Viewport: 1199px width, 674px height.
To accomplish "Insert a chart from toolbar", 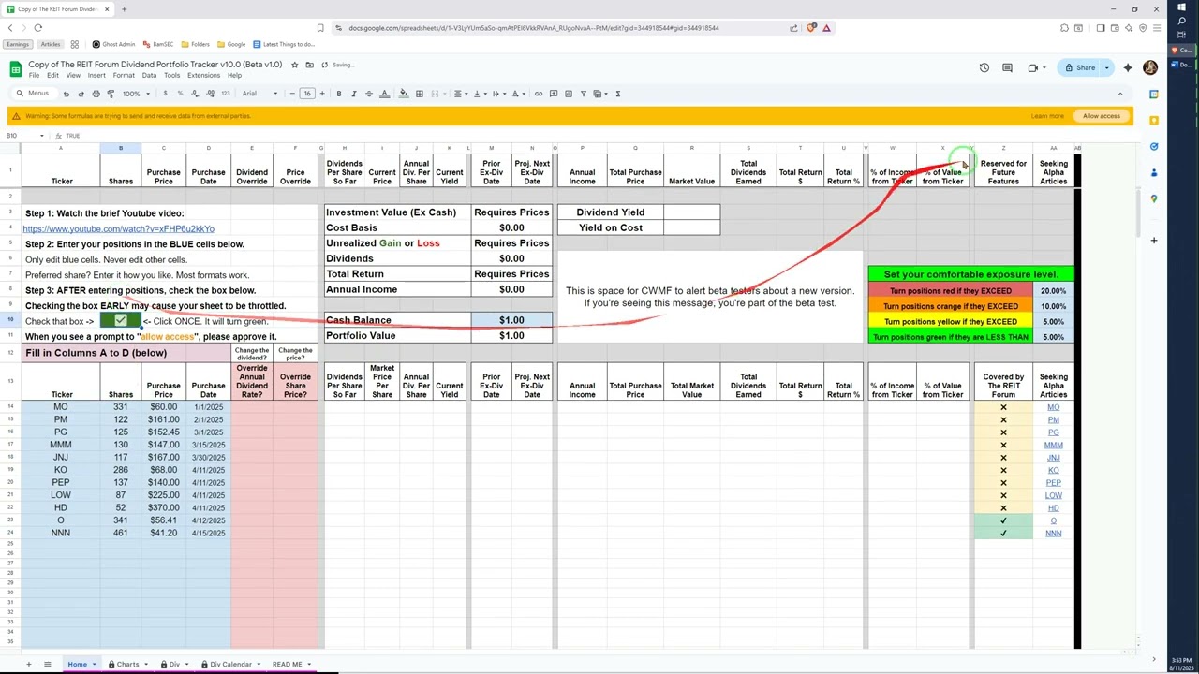I will click(570, 94).
